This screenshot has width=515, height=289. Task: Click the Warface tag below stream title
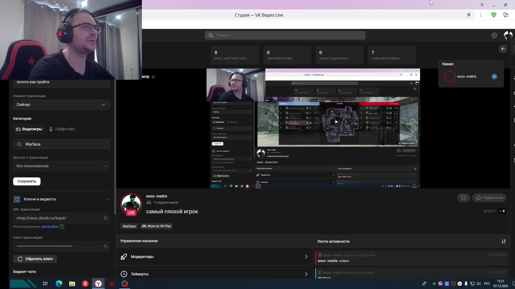pos(129,226)
